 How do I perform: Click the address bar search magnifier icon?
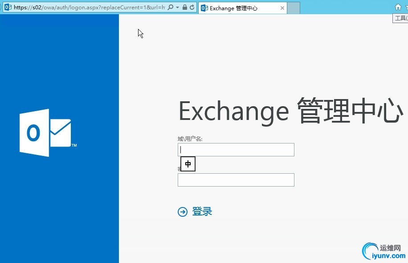pyautogui.click(x=171, y=7)
